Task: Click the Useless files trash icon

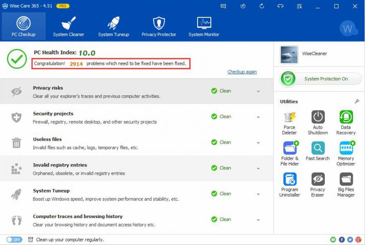Action: click(16, 143)
